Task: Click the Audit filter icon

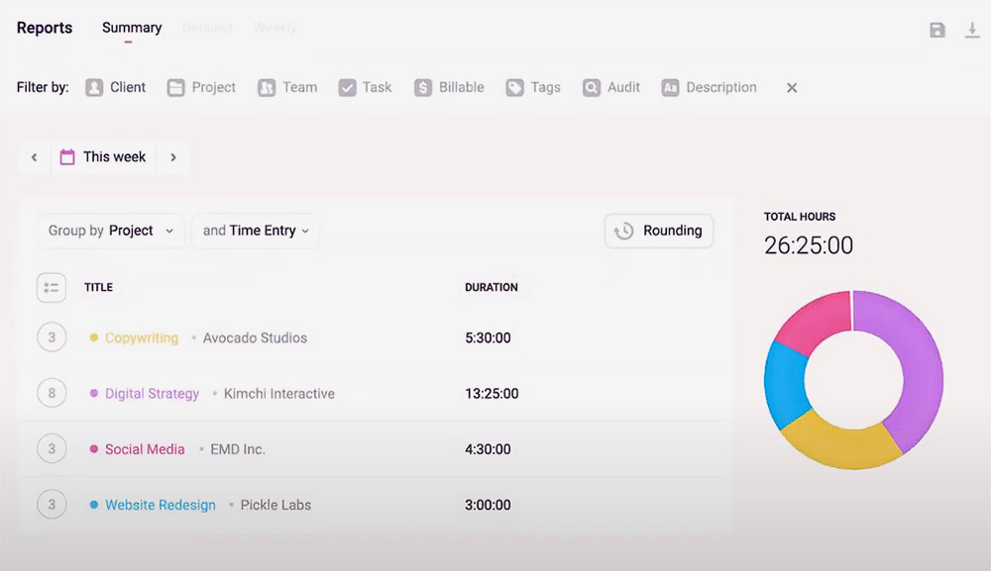Action: (x=592, y=87)
